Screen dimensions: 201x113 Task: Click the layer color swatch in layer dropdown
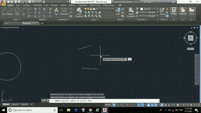pos(94,9)
